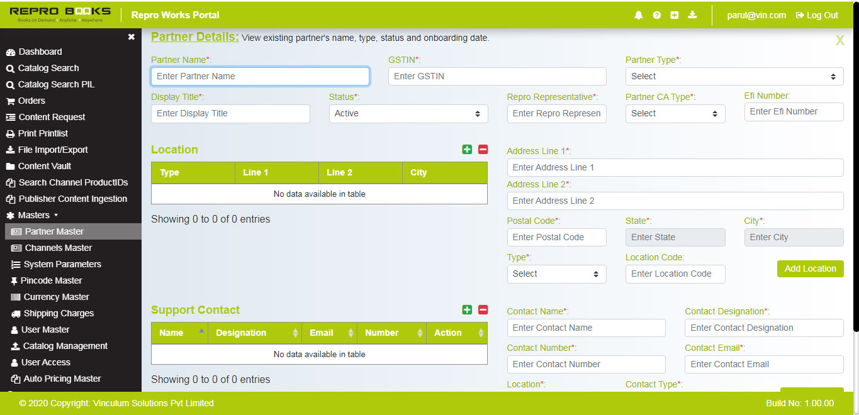Screen dimensions: 859x415
Task: Open the help question mark icon
Action: coord(656,15)
